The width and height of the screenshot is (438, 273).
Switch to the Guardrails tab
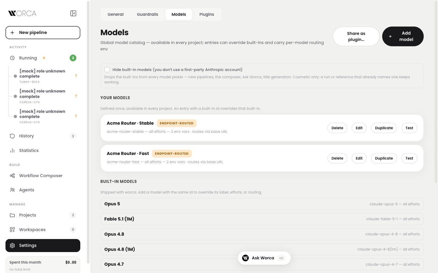(x=148, y=14)
